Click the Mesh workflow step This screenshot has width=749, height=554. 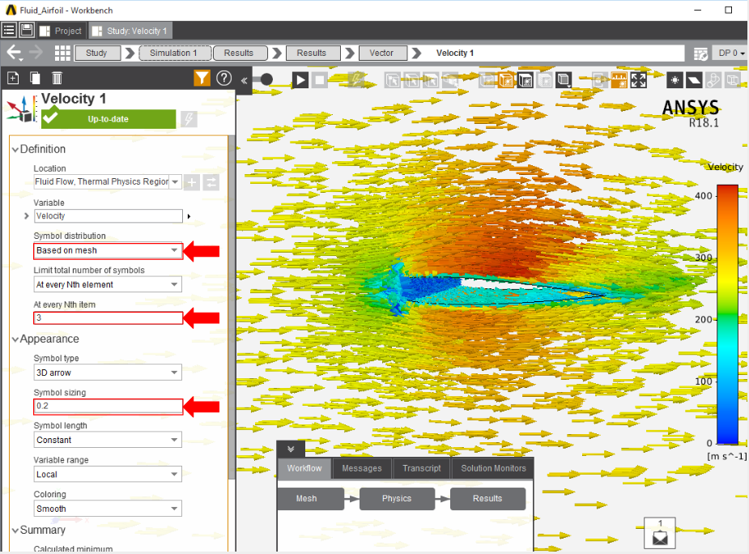click(310, 499)
